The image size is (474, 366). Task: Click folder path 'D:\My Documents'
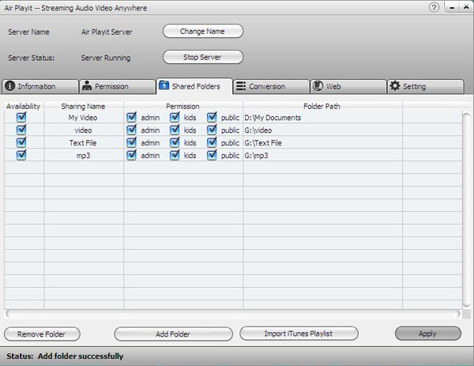tap(273, 117)
